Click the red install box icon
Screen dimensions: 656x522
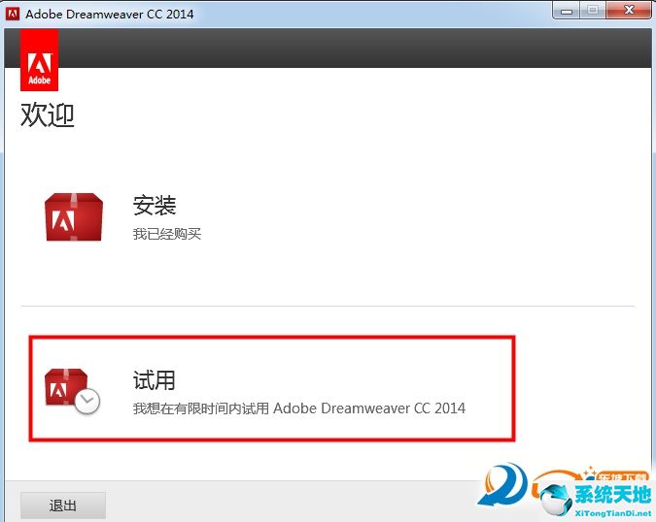click(x=73, y=216)
